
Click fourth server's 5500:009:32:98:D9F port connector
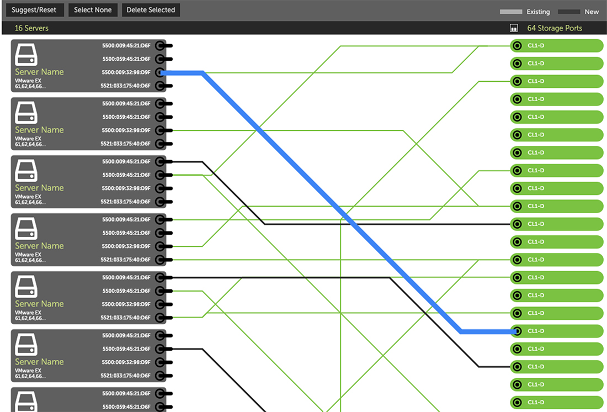coord(160,246)
